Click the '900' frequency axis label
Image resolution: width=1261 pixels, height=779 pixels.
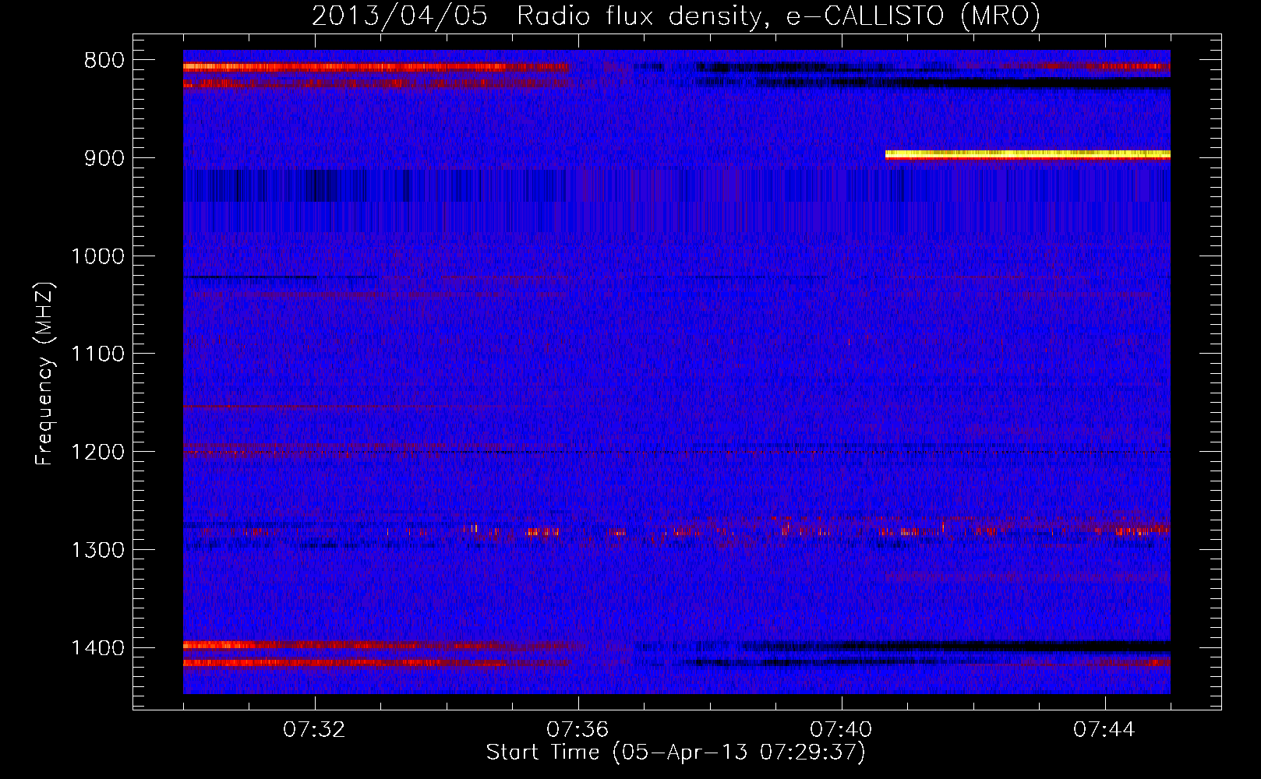click(104, 158)
